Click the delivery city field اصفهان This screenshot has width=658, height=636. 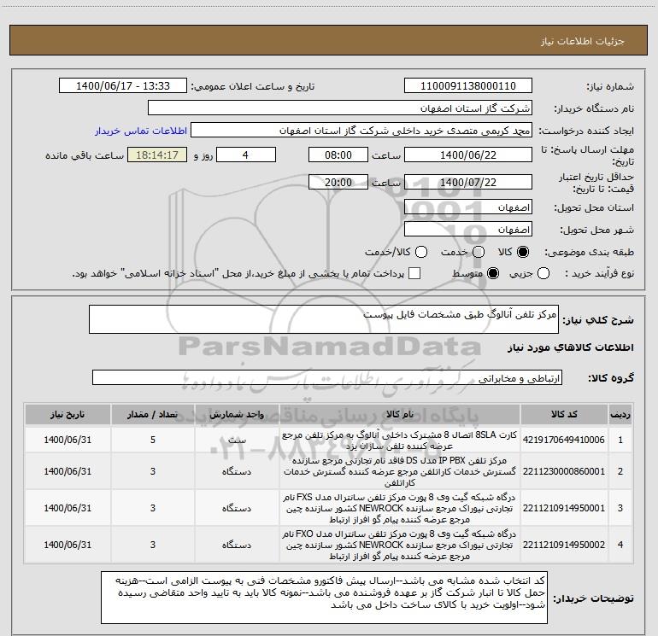(468, 229)
